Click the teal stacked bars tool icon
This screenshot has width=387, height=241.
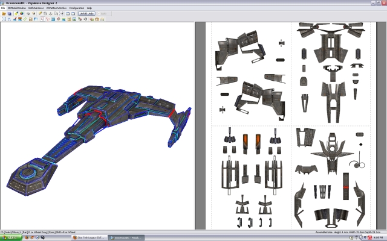[63, 19]
